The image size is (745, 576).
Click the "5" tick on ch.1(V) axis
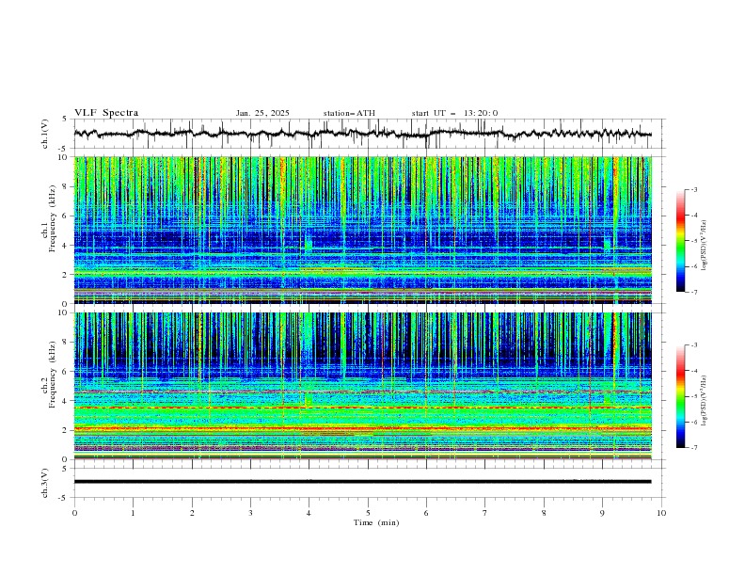(65, 119)
